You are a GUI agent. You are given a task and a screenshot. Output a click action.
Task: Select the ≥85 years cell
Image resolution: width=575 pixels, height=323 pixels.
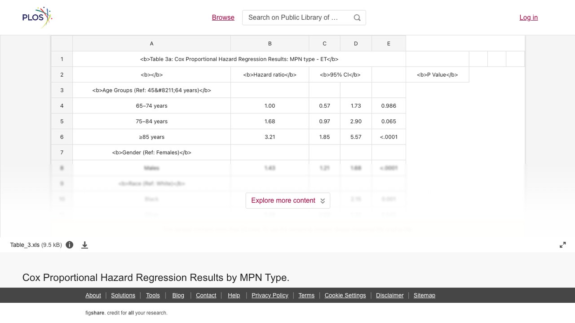(x=151, y=137)
